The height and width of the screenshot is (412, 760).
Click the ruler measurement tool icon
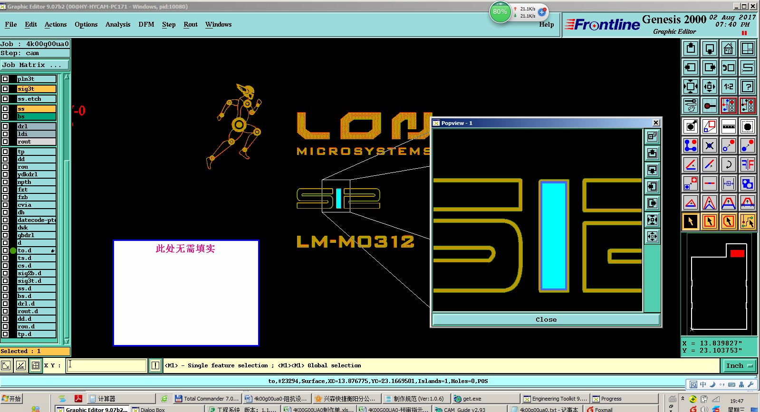pyautogui.click(x=729, y=126)
